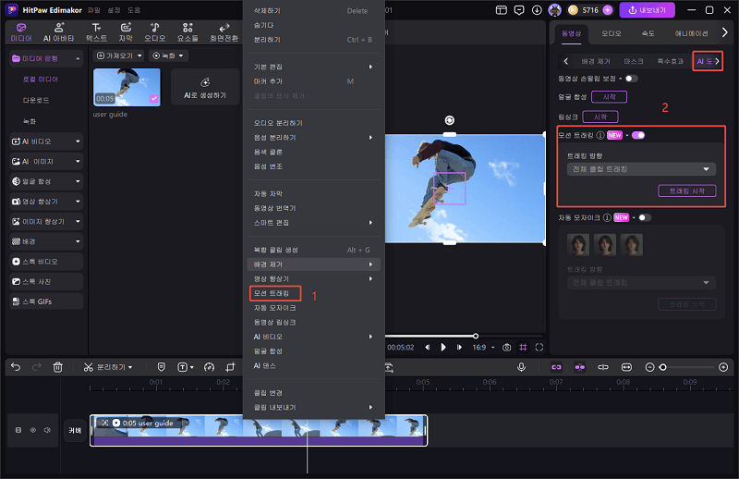Toggle the 자동 모자이크 auto mosaic switch
Image resolution: width=739 pixels, height=479 pixels.
point(645,217)
